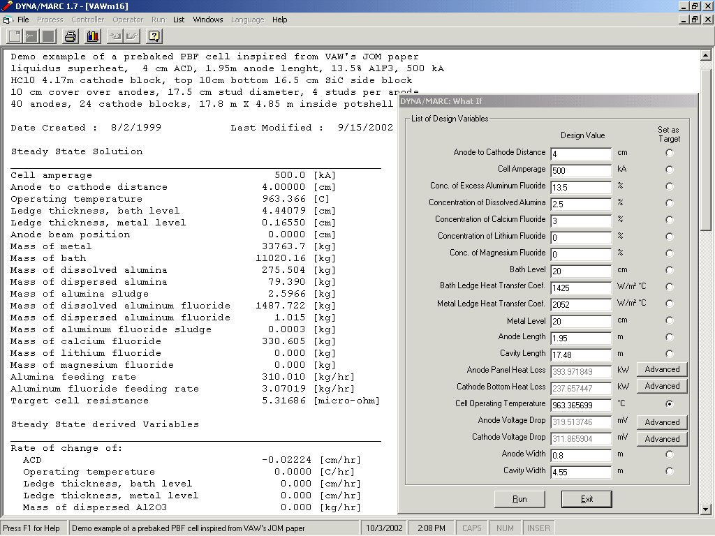Image resolution: width=715 pixels, height=536 pixels.
Task: Open the List menu
Action: (179, 20)
